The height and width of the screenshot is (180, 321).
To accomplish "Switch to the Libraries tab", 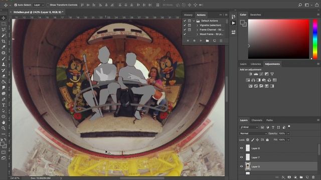I will coord(256,64).
